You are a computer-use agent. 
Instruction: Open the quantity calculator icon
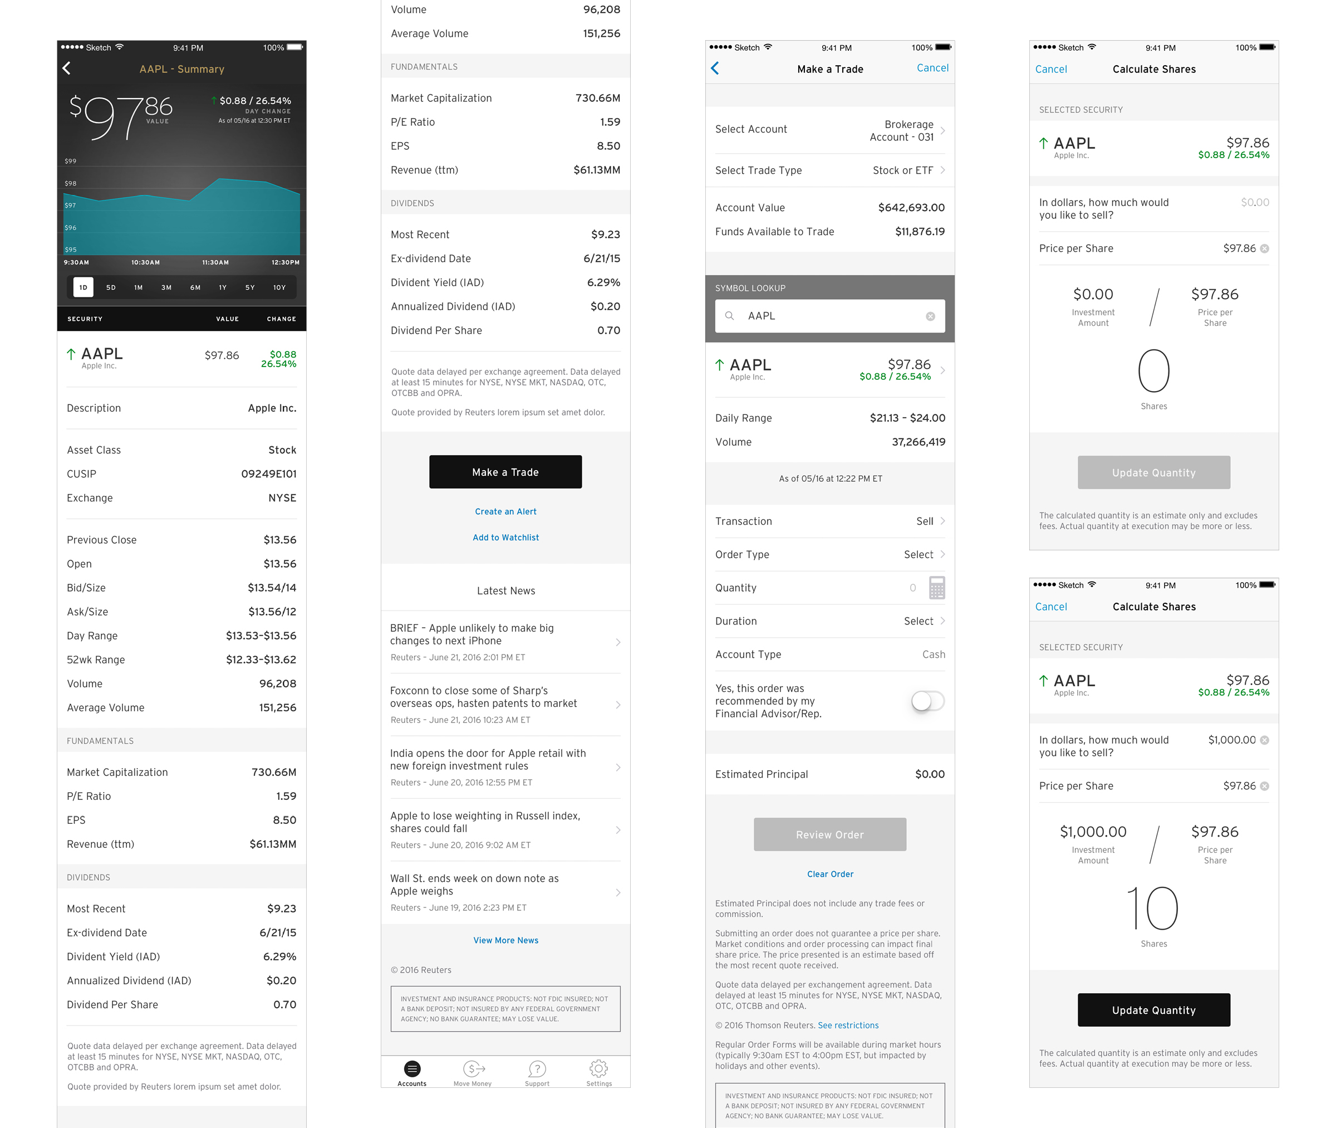point(937,588)
